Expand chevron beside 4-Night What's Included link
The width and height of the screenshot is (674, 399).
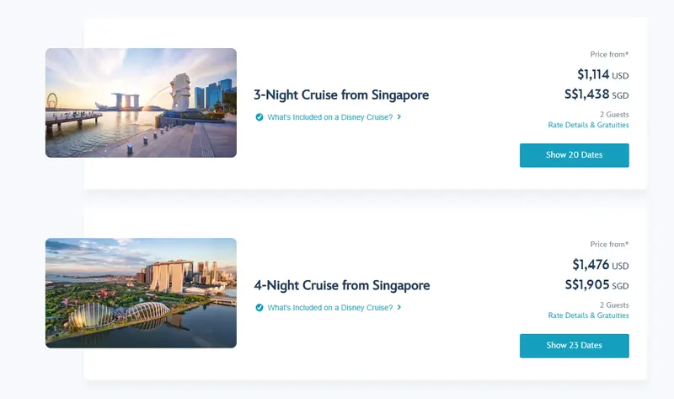coord(399,307)
